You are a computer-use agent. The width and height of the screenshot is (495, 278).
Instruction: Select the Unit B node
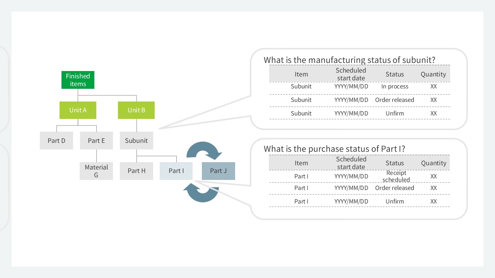click(136, 110)
